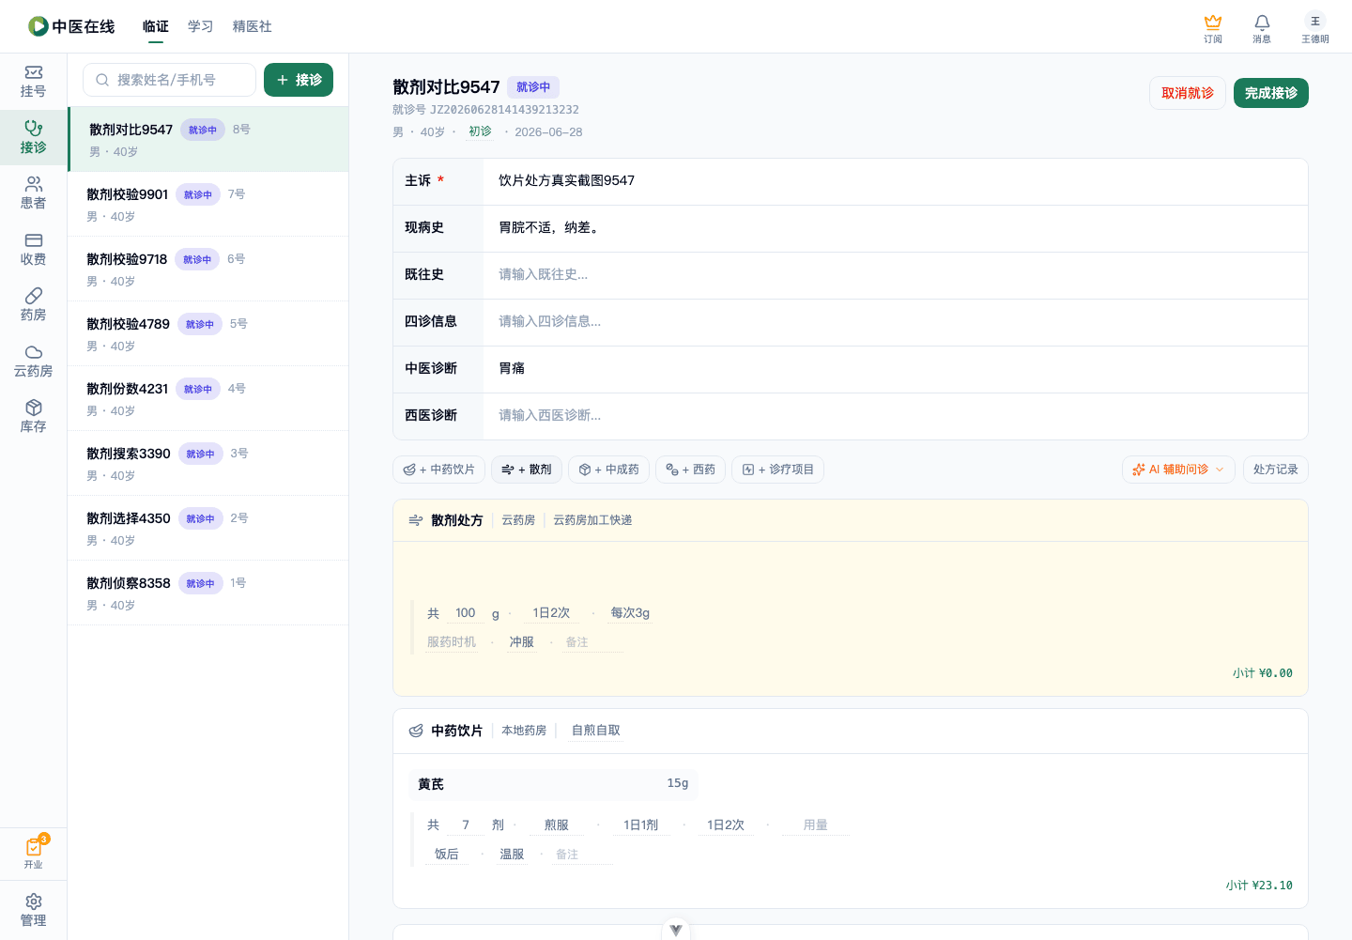Open the 挂号 registration sidebar icon

(33, 82)
